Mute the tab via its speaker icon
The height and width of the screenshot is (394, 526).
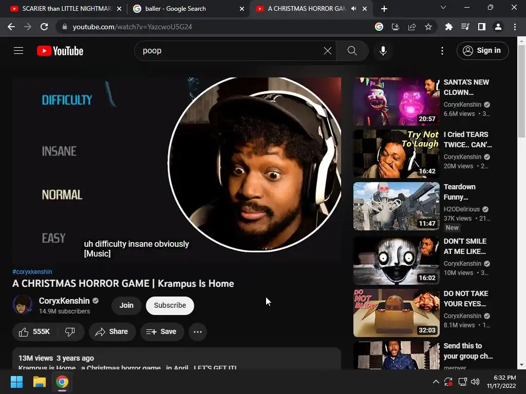pos(353,9)
